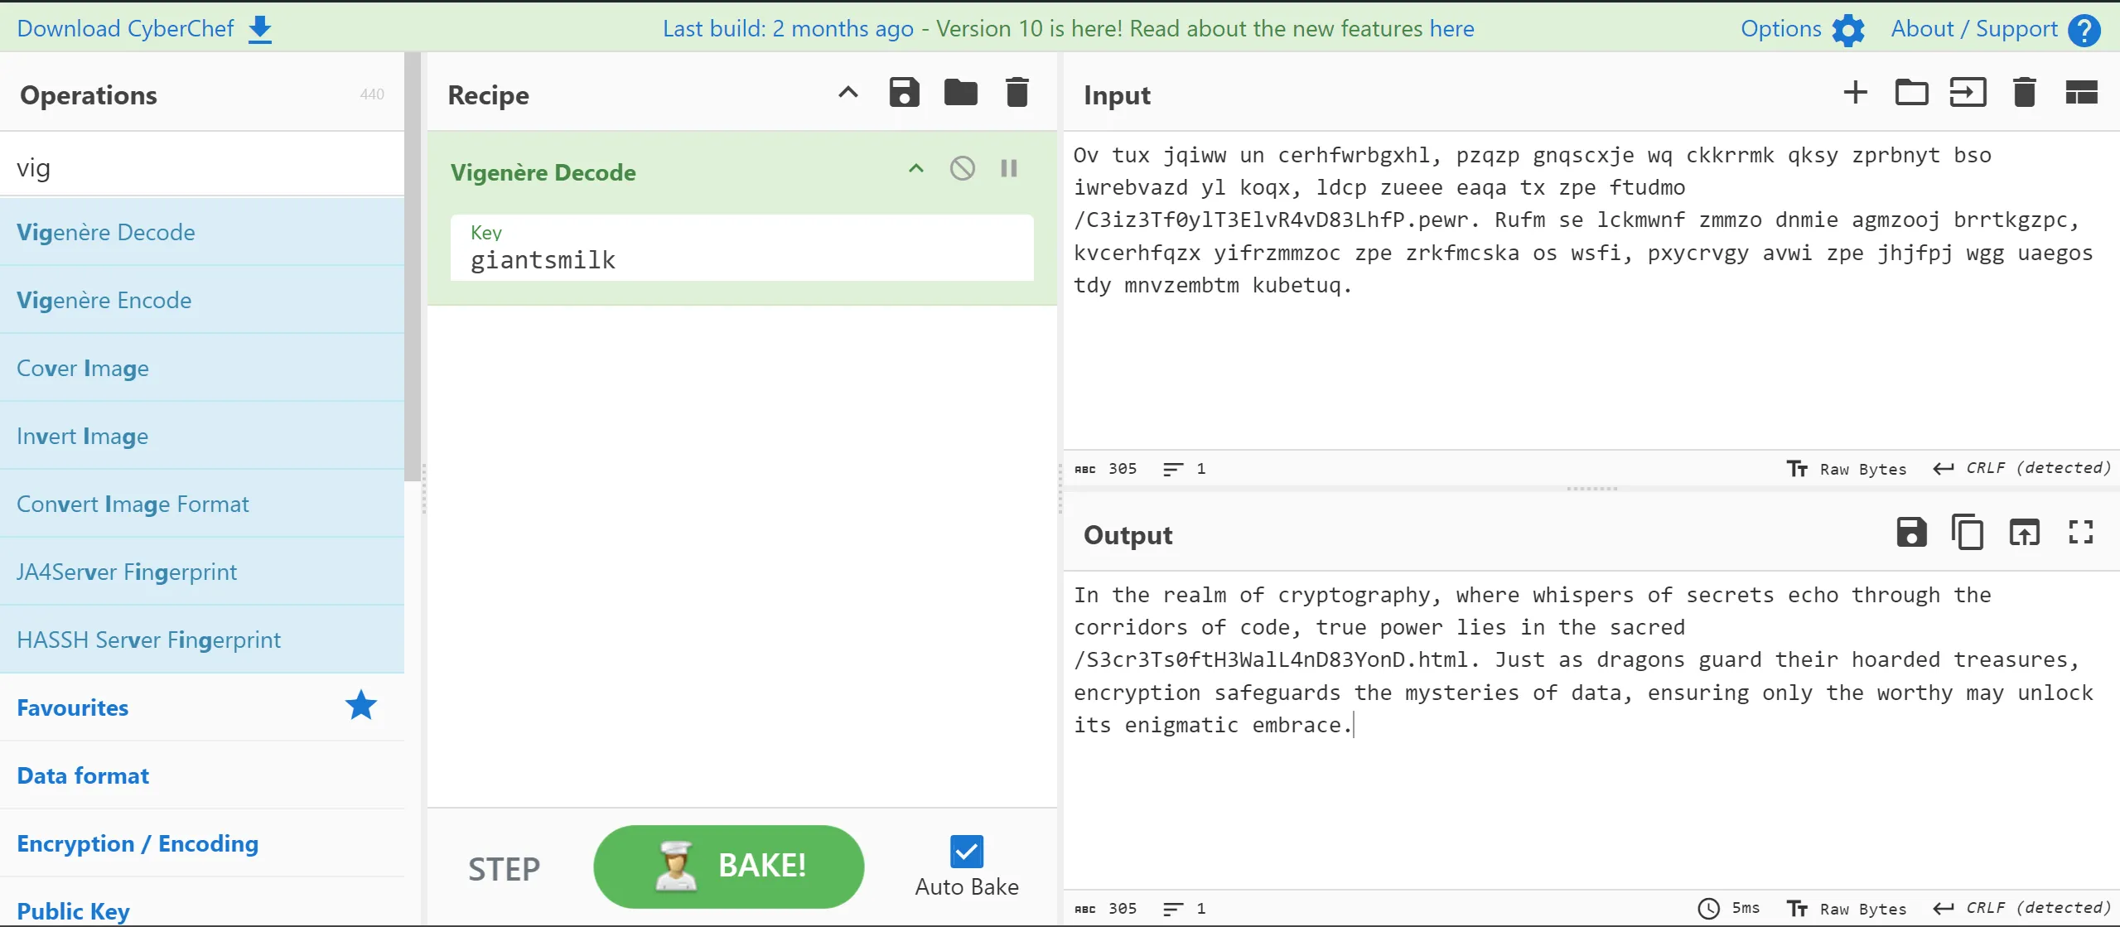Clear the input with the trash icon
Image resolution: width=2120 pixels, height=927 pixels.
point(2024,93)
